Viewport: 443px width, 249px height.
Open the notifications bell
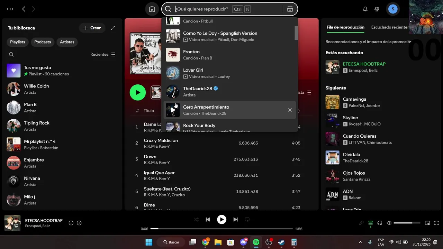(x=365, y=9)
